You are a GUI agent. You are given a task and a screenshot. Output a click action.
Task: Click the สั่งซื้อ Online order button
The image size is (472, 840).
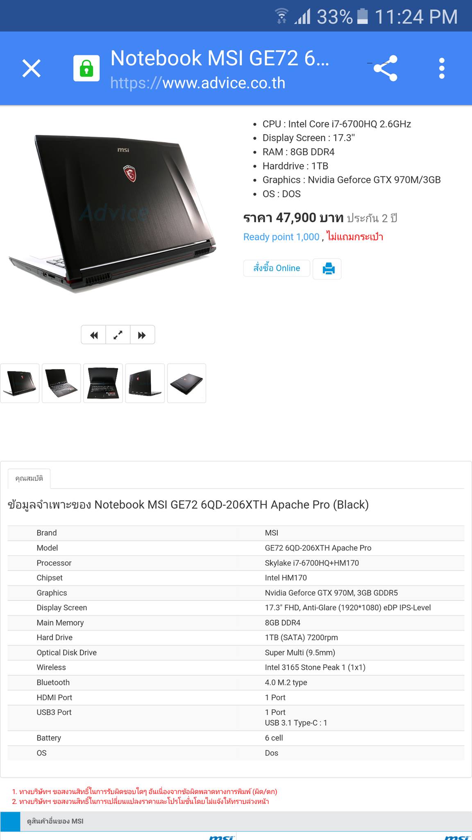click(277, 268)
